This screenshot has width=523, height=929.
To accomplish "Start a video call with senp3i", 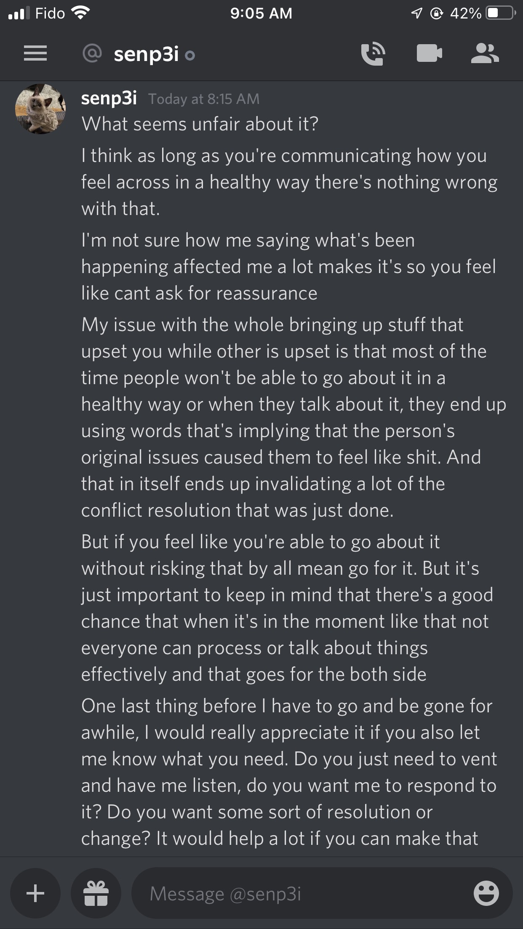I will coord(429,53).
